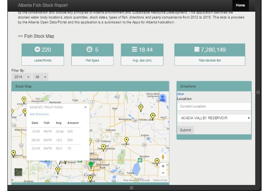Screen dimensions: 269x191
Task: Click the bars icon beside 18.44 Avg. size
Action: point(134,49)
